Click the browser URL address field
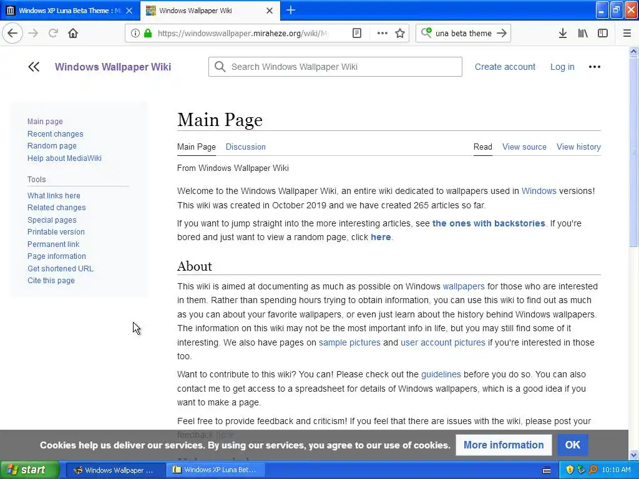Image resolution: width=639 pixels, height=479 pixels. (x=243, y=34)
